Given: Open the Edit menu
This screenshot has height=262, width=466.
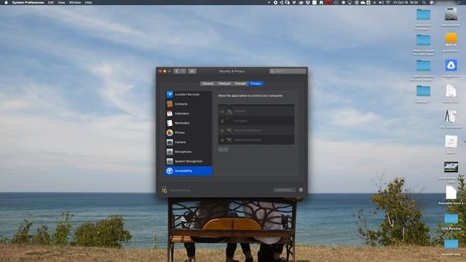Looking at the screenshot, I should point(51,2).
